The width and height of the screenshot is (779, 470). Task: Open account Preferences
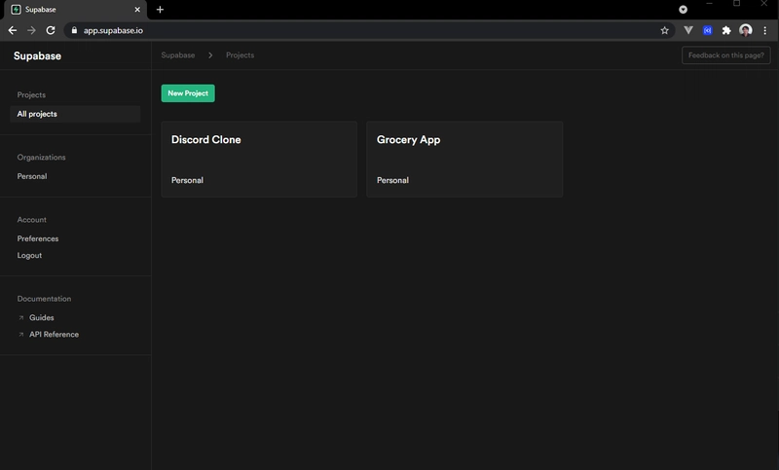pyautogui.click(x=38, y=238)
